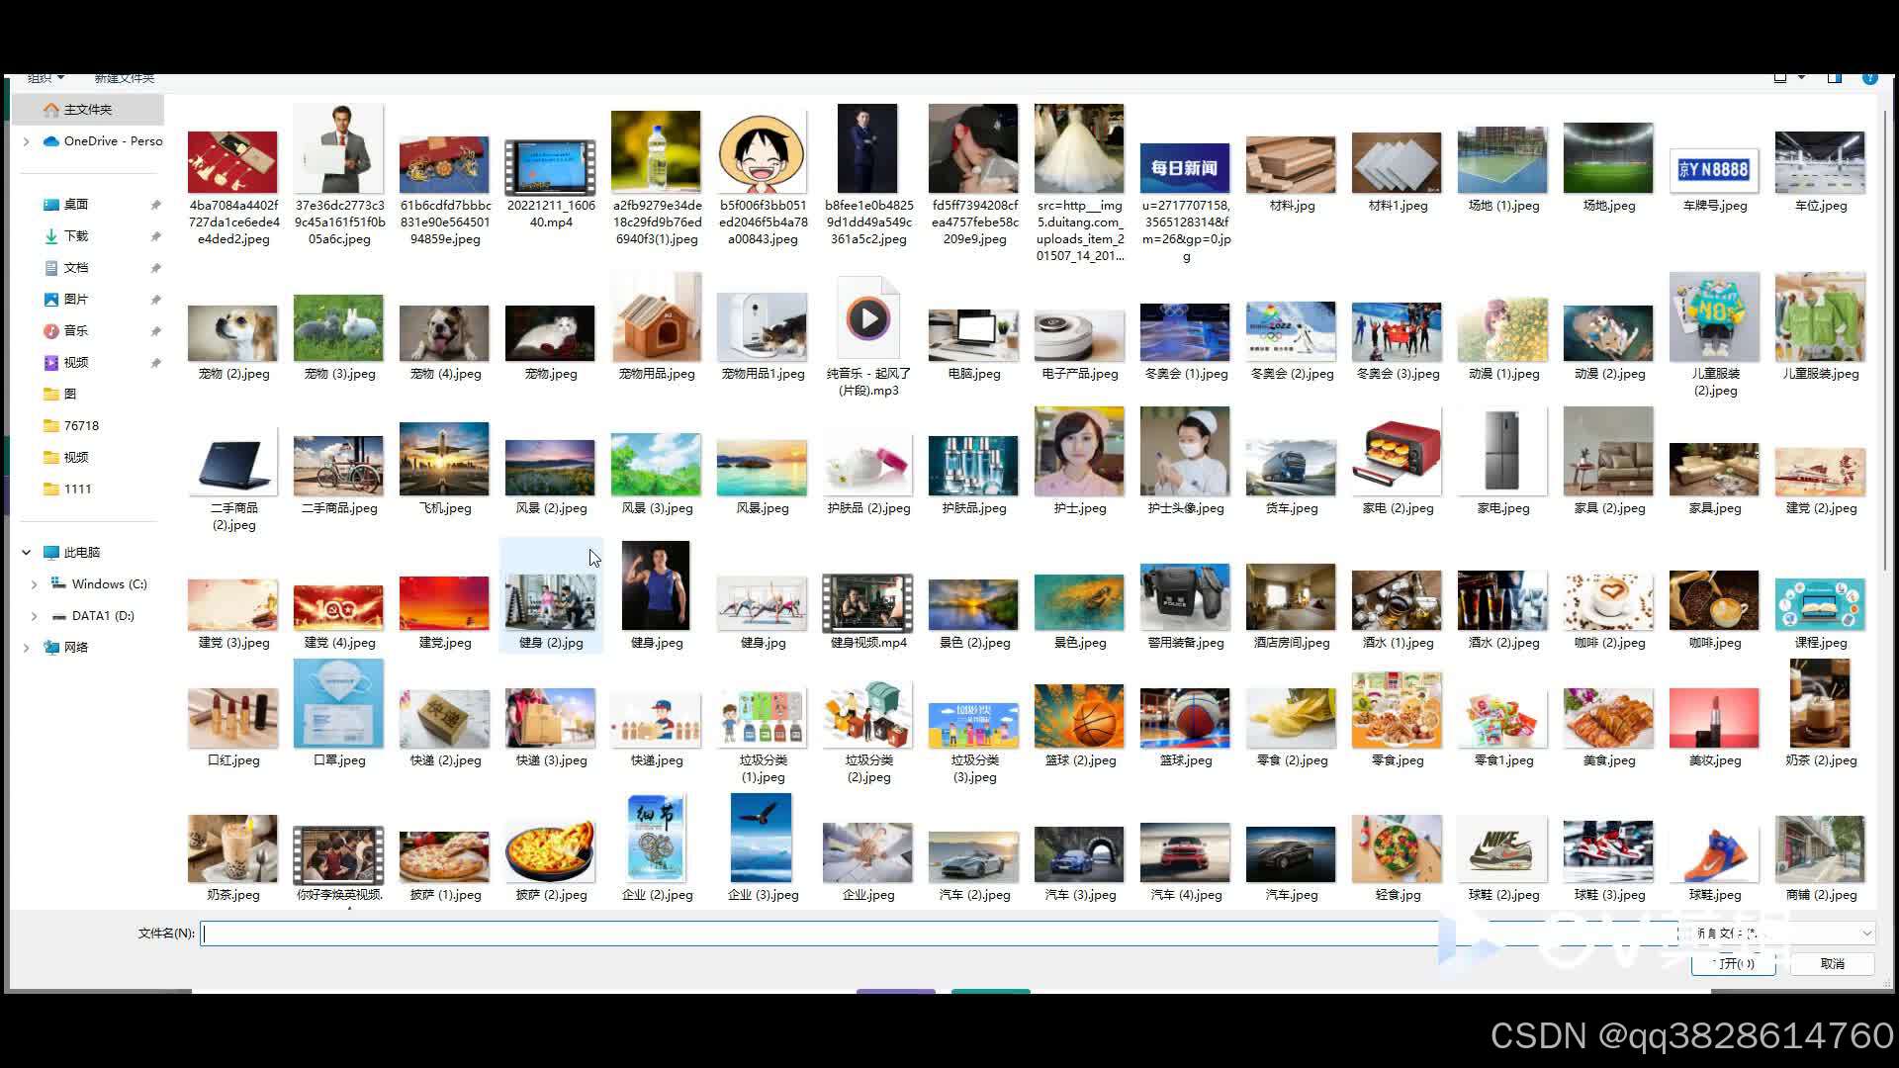Click the 取消 (Cancel) button
Screen dimensions: 1899x1068
click(x=1832, y=963)
